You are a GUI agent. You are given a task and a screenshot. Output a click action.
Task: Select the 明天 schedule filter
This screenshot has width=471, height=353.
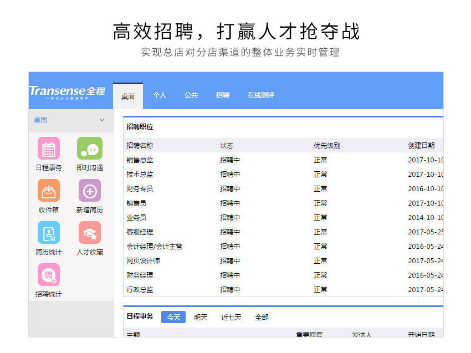pyautogui.click(x=201, y=317)
